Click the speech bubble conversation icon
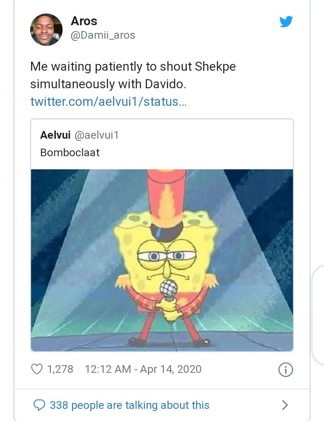The image size is (324, 421). 40,405
